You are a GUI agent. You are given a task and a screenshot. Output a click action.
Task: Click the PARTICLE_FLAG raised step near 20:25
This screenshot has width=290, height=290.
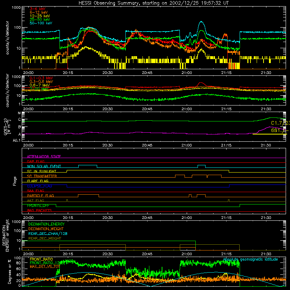[88, 195]
